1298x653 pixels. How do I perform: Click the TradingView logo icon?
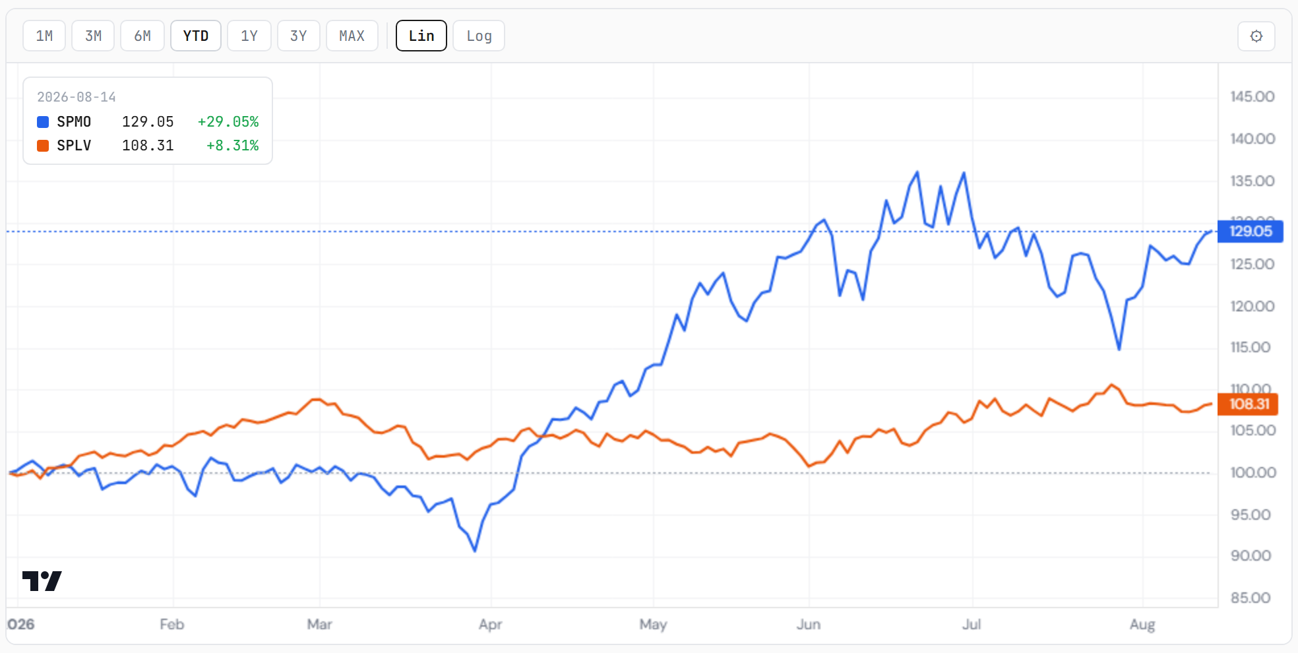[x=42, y=581]
